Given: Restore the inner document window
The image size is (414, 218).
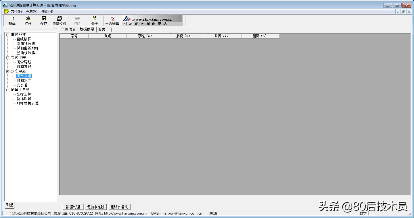Looking at the screenshot, I should [403, 11].
